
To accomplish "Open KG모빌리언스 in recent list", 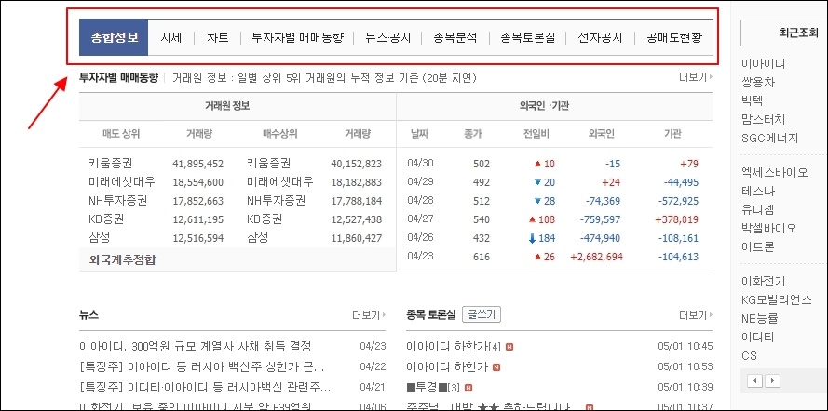I will (x=776, y=299).
